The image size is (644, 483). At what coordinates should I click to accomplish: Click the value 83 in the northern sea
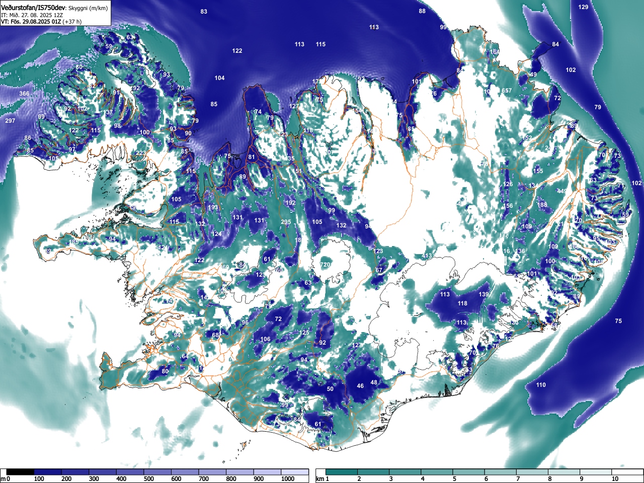(x=204, y=12)
